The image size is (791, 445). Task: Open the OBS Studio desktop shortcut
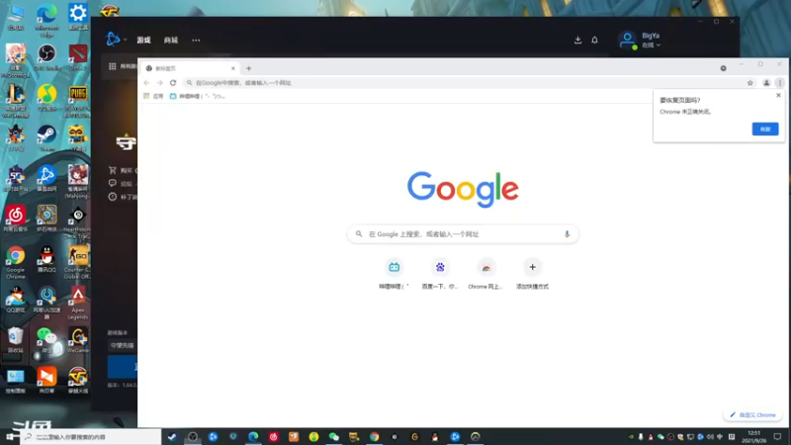(x=46, y=57)
